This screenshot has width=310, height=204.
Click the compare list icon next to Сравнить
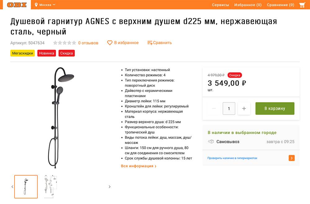pos(150,43)
